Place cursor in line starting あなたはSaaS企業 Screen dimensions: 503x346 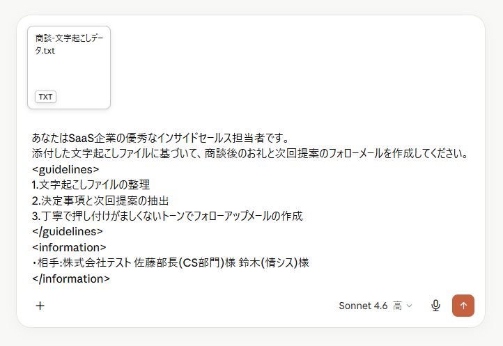tap(161, 139)
